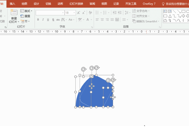Expand the font size 18 dropdown
The image size is (189, 138).
click(74, 13)
